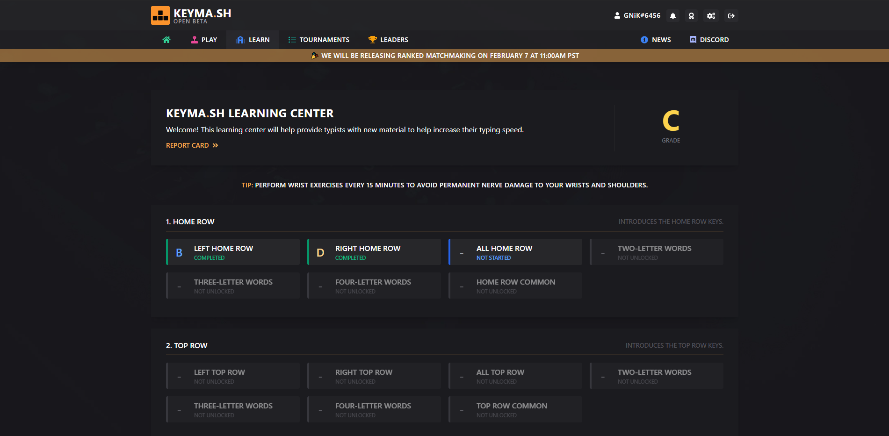Click 'Introduces the top row keys' text
The height and width of the screenshot is (436, 889).
(x=674, y=345)
